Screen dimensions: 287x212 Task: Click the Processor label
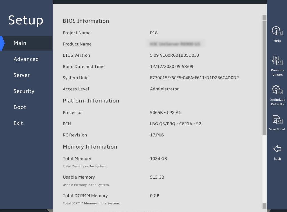pos(73,113)
